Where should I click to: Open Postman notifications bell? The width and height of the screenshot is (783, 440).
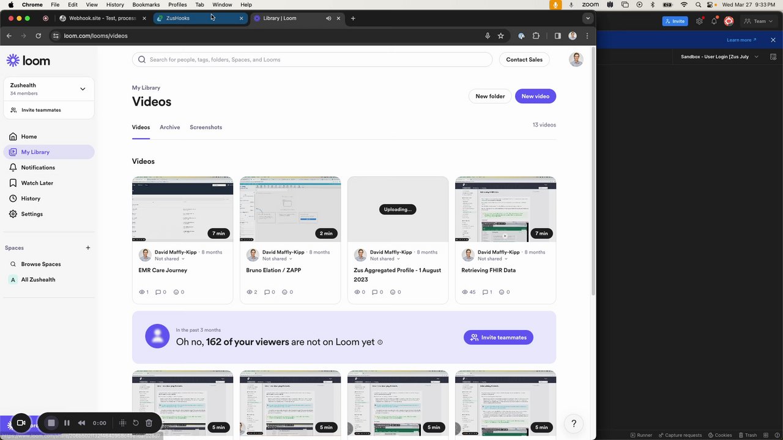pyautogui.click(x=713, y=21)
